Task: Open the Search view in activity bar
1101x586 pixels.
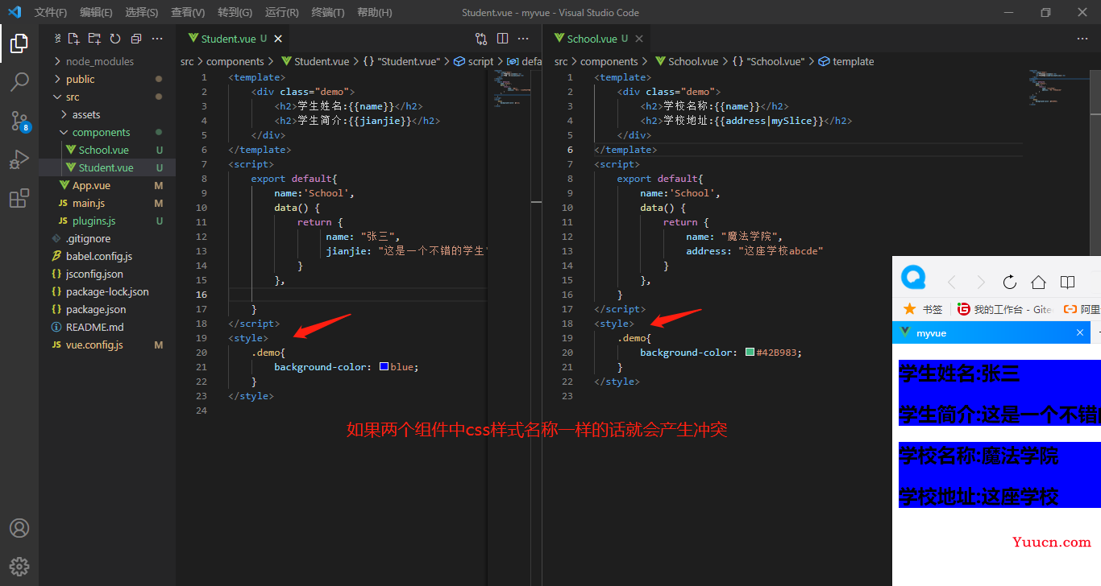Action: [x=19, y=82]
